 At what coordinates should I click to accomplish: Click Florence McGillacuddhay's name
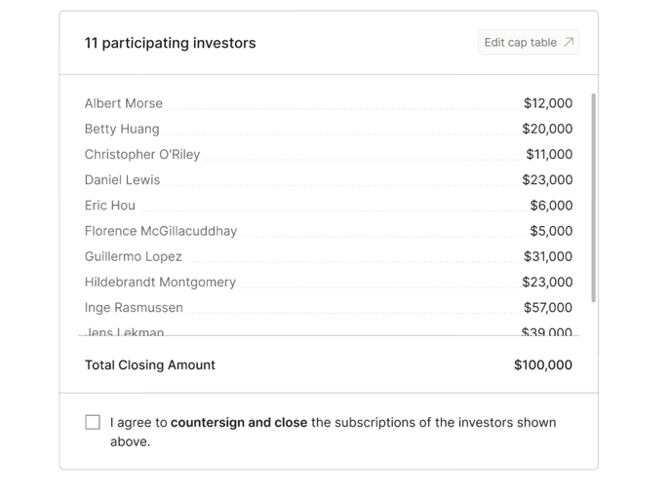(x=161, y=231)
